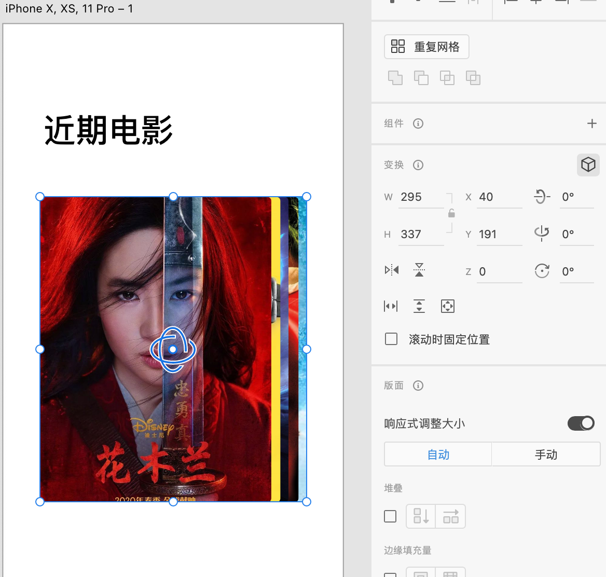Click the bottom-right selection handle
Viewport: 606px width, 577px height.
coord(307,502)
